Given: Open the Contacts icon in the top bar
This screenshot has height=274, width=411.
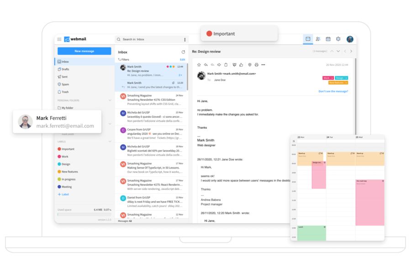Looking at the screenshot, I should point(318,39).
